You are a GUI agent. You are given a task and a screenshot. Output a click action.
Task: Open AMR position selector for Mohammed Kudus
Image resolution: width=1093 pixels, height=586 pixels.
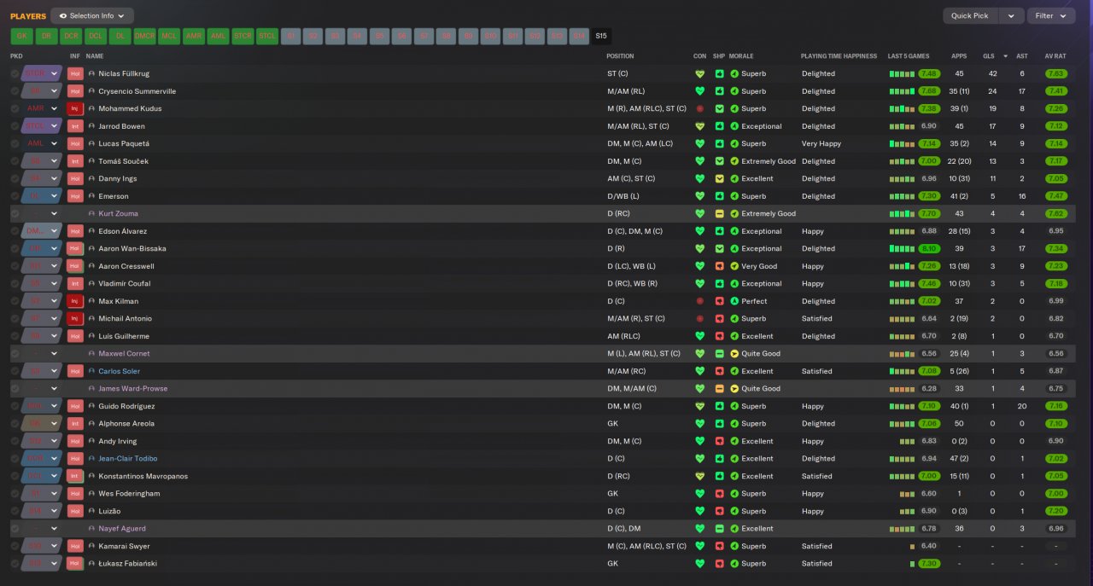pyautogui.click(x=42, y=108)
